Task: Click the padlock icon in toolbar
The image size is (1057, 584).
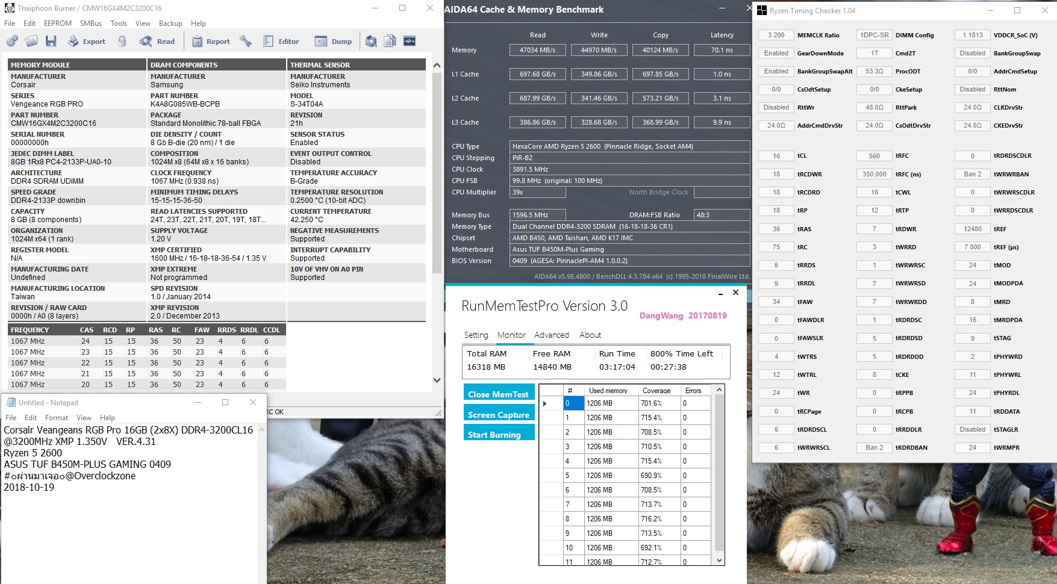Action: coord(122,41)
